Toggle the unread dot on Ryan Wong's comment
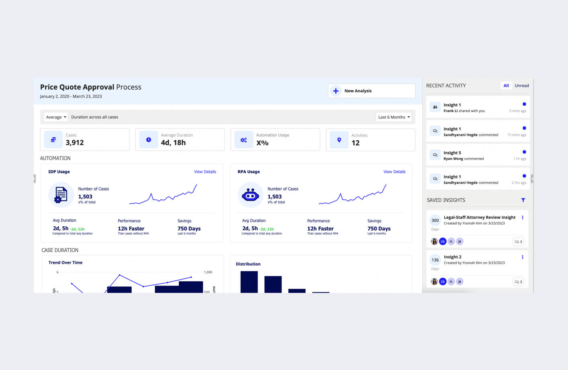Image resolution: width=568 pixels, height=370 pixels. [523, 152]
